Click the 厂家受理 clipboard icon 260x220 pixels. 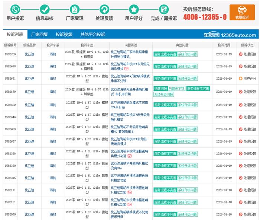(x=75, y=9)
